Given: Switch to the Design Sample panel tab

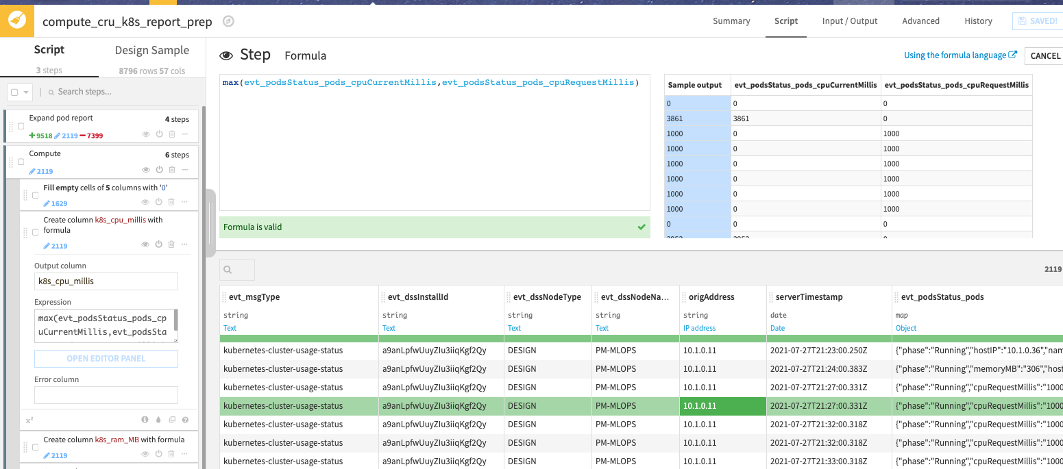Looking at the screenshot, I should pos(152,50).
